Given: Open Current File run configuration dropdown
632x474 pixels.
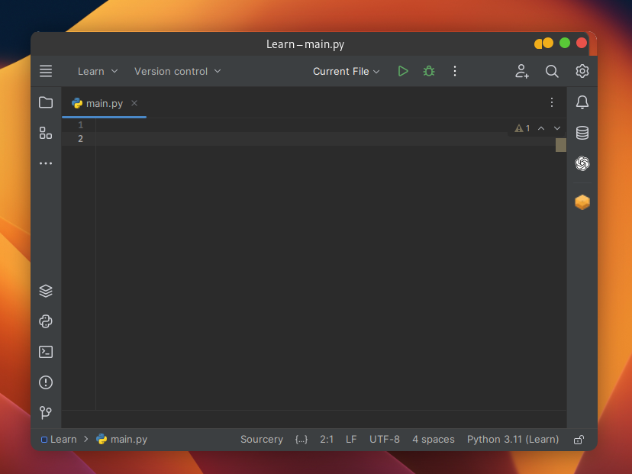Looking at the screenshot, I should coord(346,71).
